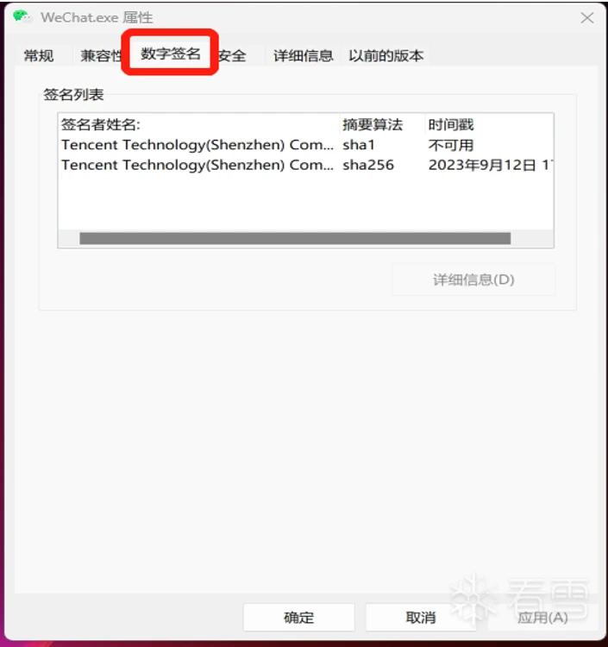The image size is (608, 647).
Task: Click the WeChat icon in title bar
Action: 22,16
